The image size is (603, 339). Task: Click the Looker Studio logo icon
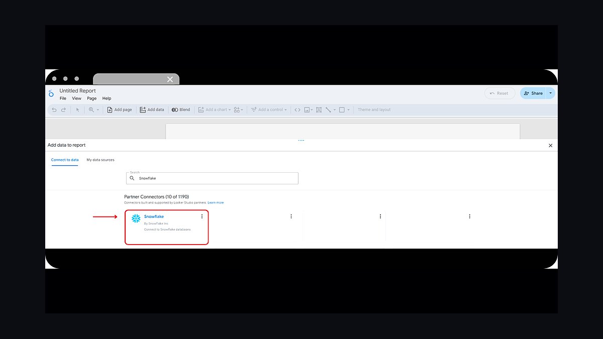(51, 94)
